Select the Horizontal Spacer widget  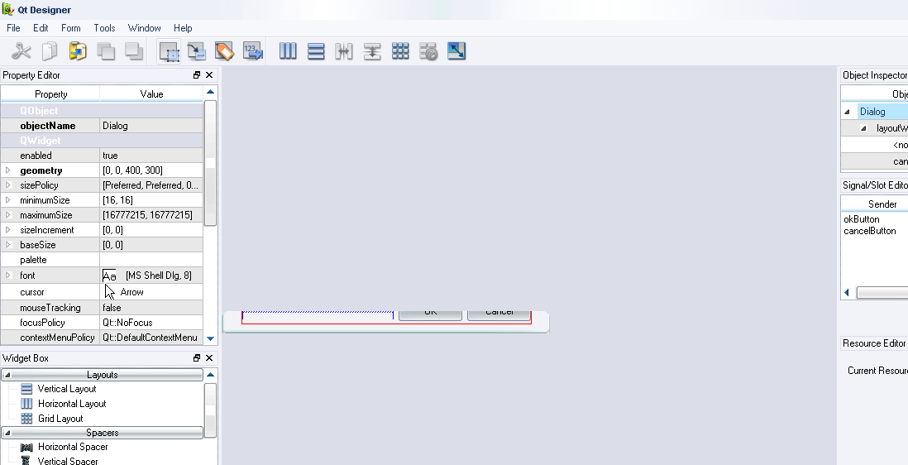(64, 447)
